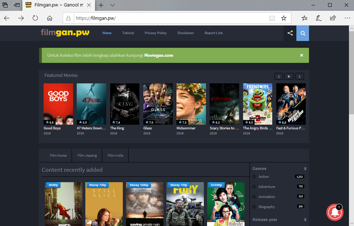Click the browser Forward arrow
Screen dimensions: 354x226
coord(21,18)
